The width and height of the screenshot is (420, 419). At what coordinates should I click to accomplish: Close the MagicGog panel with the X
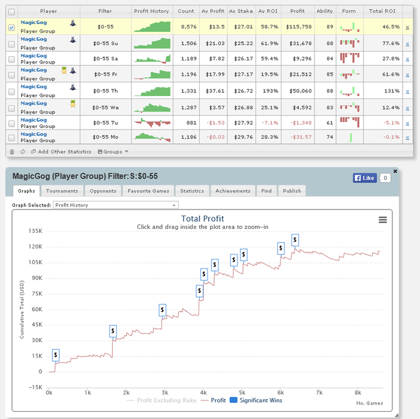pos(395,171)
